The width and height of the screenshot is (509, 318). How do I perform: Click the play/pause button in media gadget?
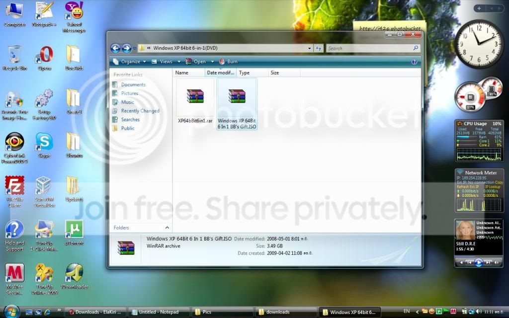[x=479, y=262]
